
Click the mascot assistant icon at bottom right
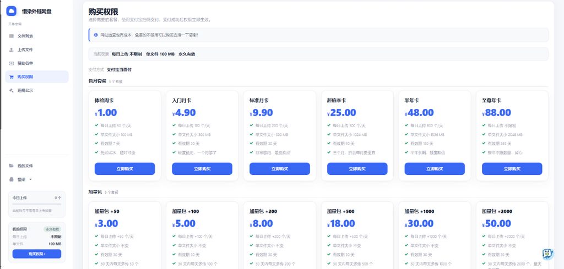(547, 254)
